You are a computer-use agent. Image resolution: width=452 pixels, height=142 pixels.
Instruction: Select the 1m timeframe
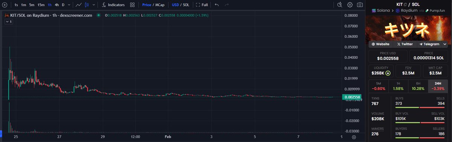click(x=24, y=5)
